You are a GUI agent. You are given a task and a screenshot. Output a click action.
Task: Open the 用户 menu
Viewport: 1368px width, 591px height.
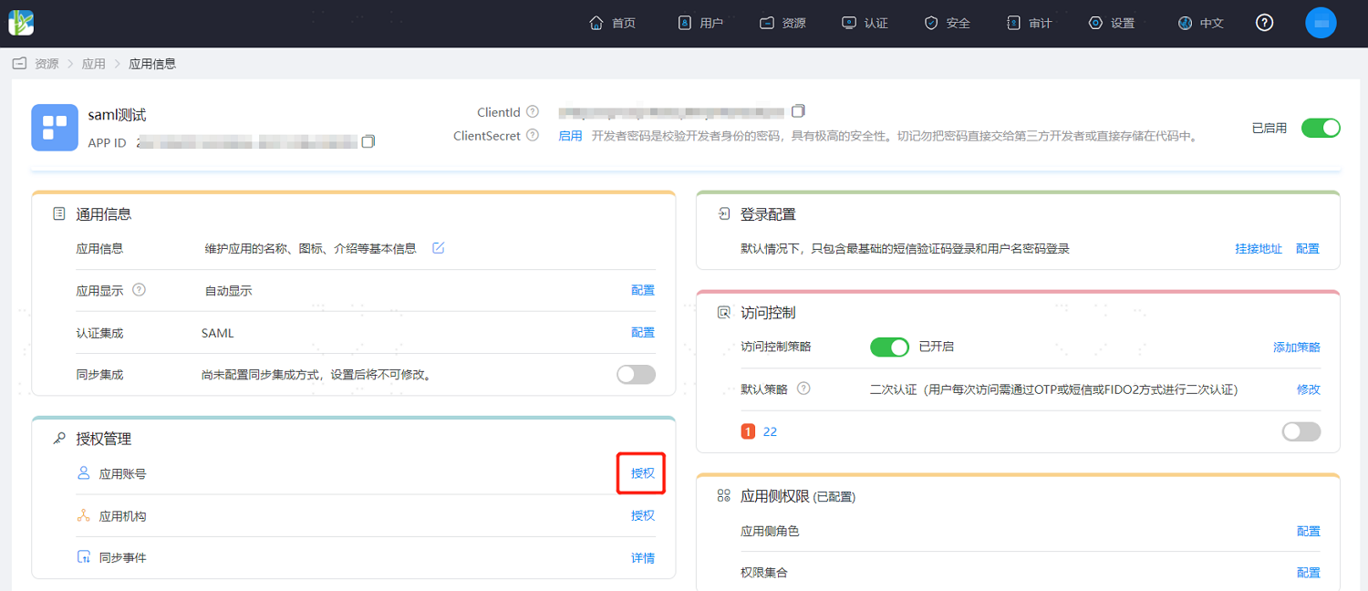pyautogui.click(x=700, y=23)
